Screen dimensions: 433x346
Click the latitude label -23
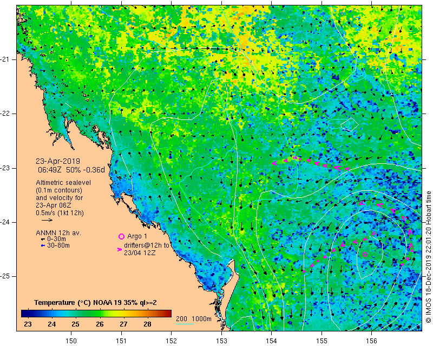tap(5, 168)
